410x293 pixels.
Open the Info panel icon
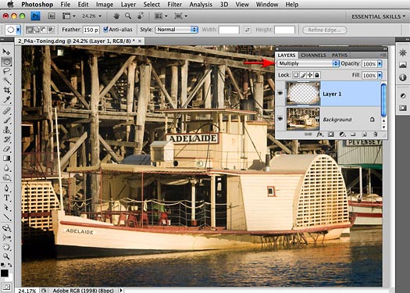[403, 77]
